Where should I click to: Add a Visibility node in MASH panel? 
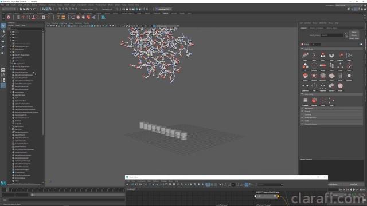(x=331, y=86)
